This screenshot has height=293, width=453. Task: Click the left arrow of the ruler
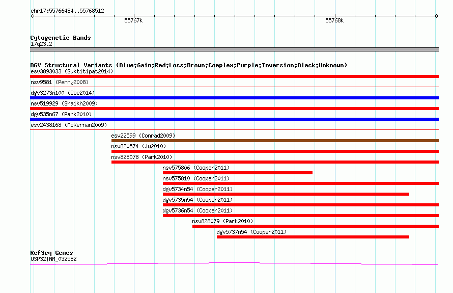(32, 16)
